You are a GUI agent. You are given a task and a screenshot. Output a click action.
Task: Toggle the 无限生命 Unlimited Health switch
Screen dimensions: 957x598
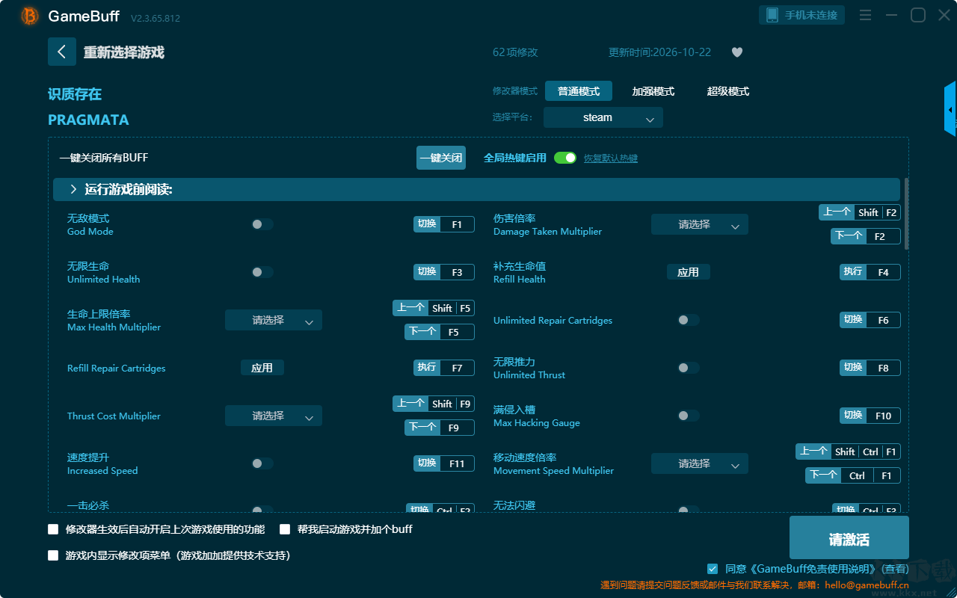coord(262,272)
